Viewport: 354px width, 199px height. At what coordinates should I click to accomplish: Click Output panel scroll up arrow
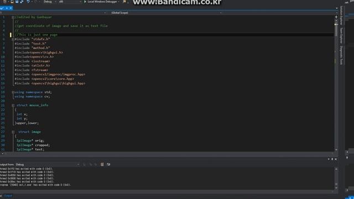click(x=336, y=169)
